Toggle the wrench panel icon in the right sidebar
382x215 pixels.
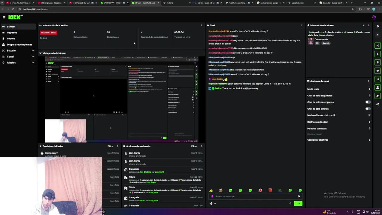378,96
